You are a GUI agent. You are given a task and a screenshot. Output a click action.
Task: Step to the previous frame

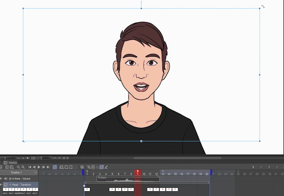pos(34,167)
